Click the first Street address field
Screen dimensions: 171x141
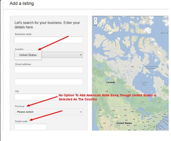(49, 70)
